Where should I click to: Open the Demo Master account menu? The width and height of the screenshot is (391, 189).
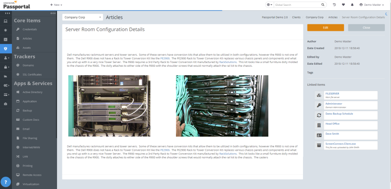371,5
